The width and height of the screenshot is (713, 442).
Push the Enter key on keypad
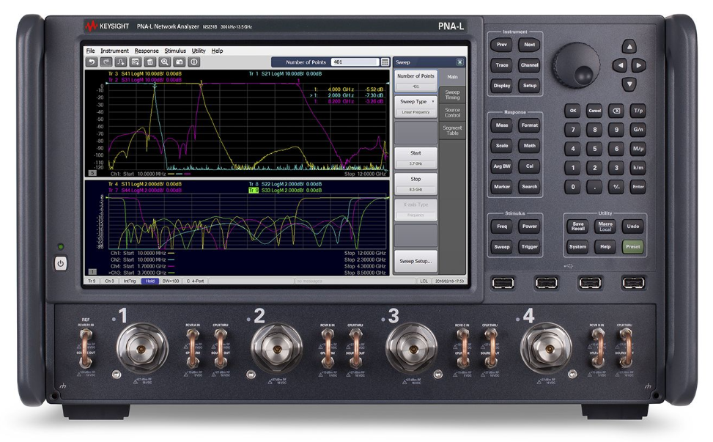pyautogui.click(x=638, y=186)
